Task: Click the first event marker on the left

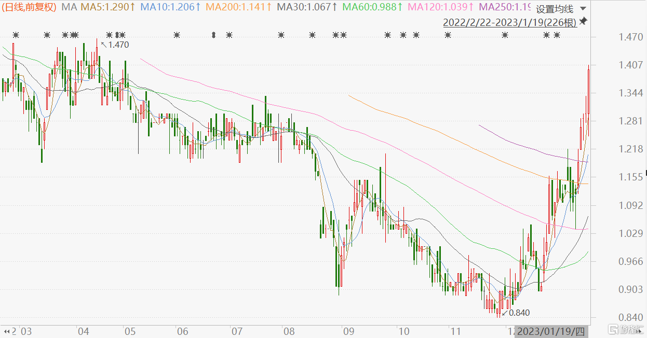Action: pyautogui.click(x=16, y=35)
